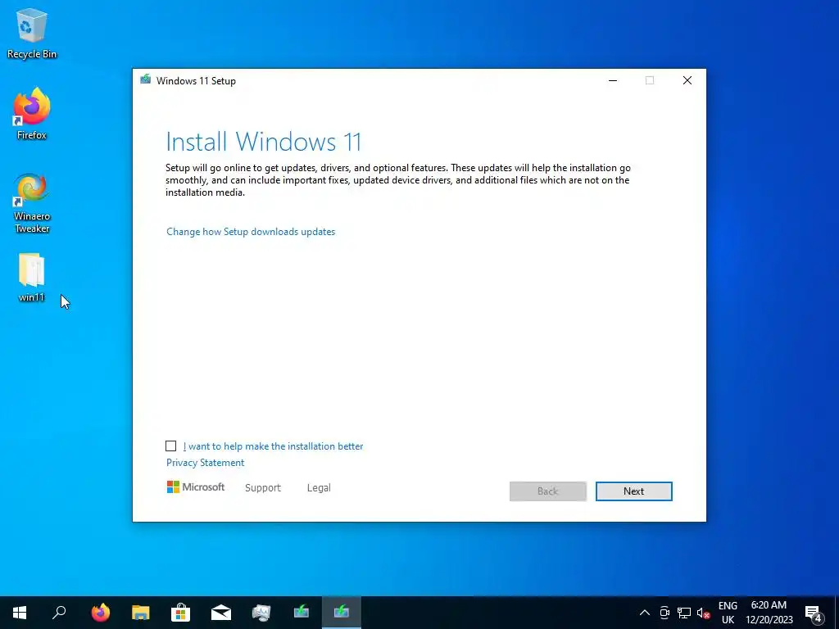Open the Mail app from taskbar
Viewport: 839px width, 629px height.
[221, 613]
